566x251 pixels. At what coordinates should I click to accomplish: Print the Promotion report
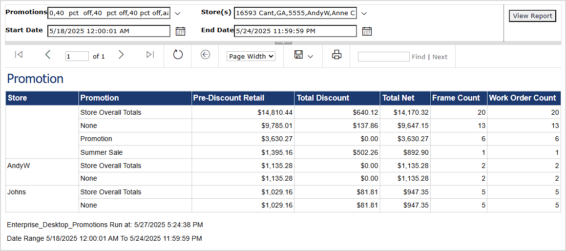pyautogui.click(x=337, y=55)
